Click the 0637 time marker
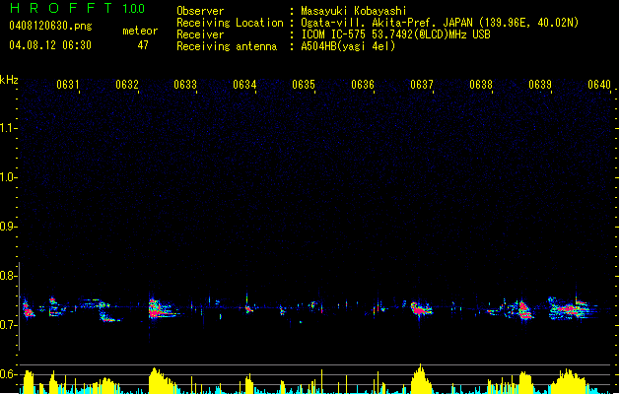Image resolution: width=620 pixels, height=394 pixels. (422, 84)
